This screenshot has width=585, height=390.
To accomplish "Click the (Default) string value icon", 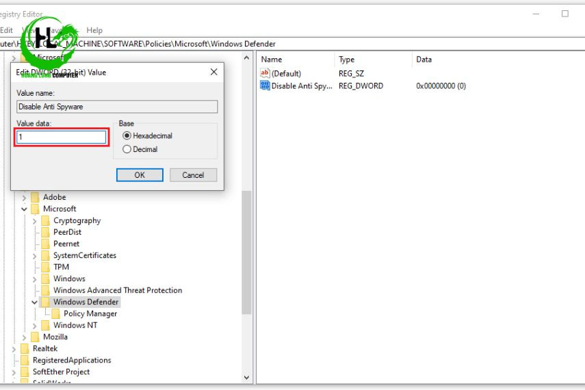I will (x=265, y=73).
